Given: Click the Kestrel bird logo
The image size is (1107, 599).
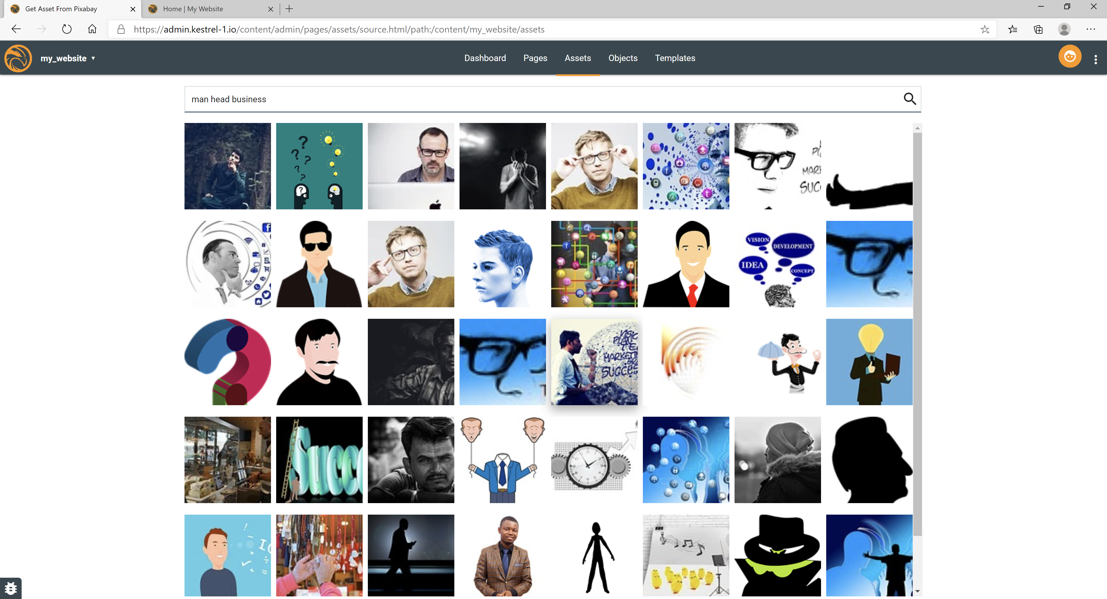Looking at the screenshot, I should pyautogui.click(x=18, y=58).
